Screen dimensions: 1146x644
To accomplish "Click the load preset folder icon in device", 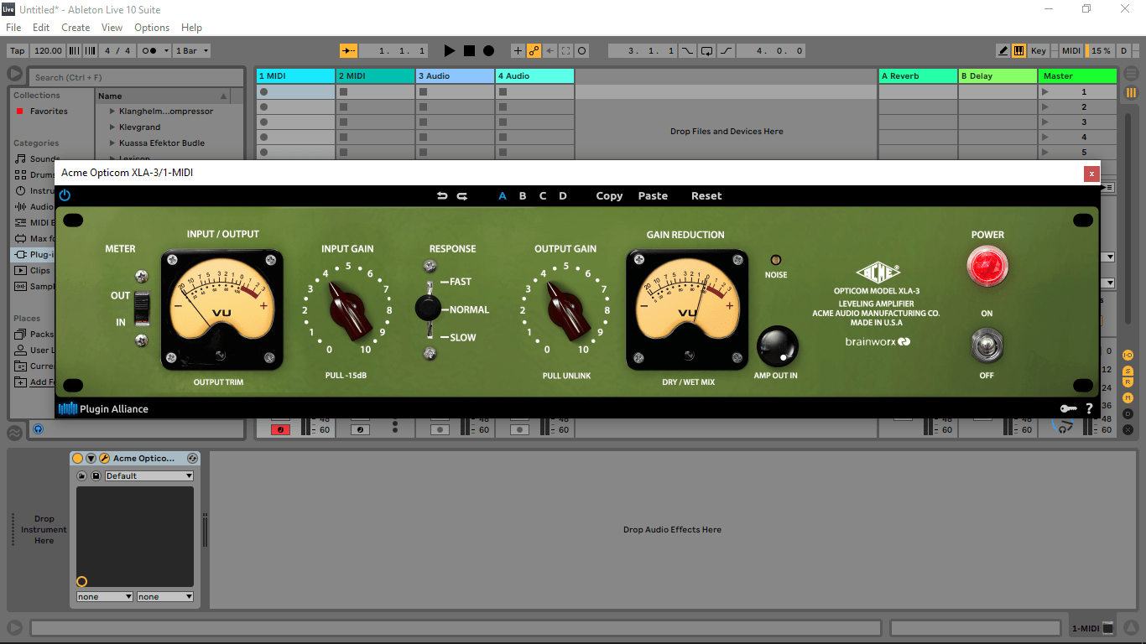I will [x=82, y=476].
